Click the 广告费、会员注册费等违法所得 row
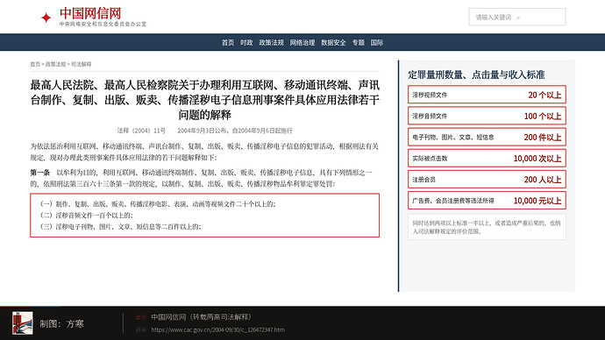The height and width of the screenshot is (340, 605). coord(487,201)
